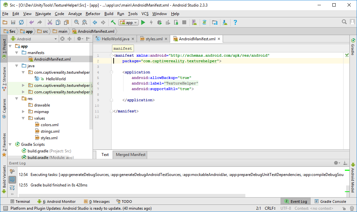Hide the Project panel with the hide icon
Viewport: 357px width, 212px height.
(x=88, y=39)
